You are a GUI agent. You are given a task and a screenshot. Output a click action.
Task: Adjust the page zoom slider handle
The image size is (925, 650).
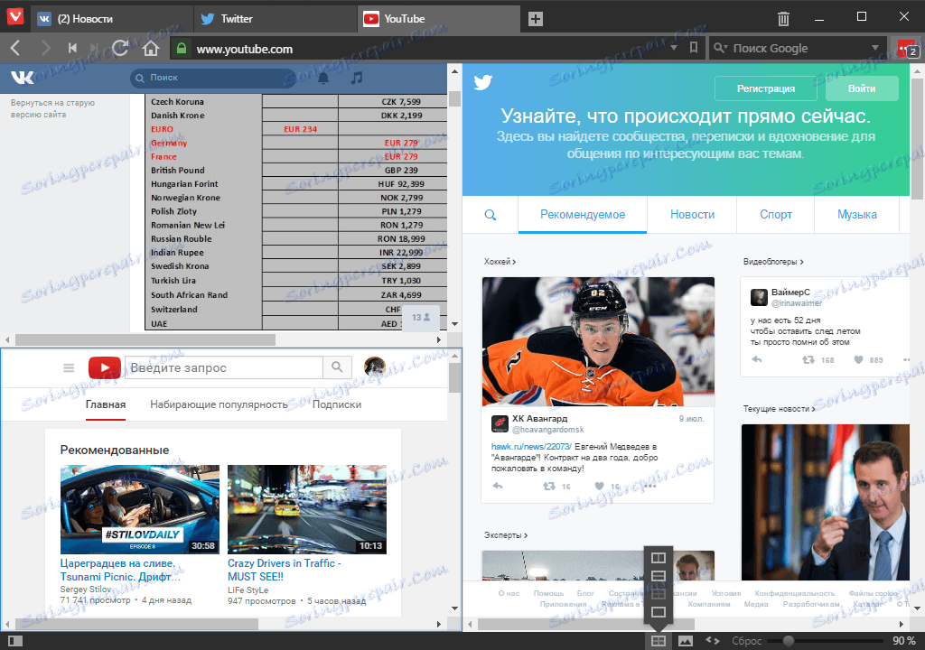point(788,641)
